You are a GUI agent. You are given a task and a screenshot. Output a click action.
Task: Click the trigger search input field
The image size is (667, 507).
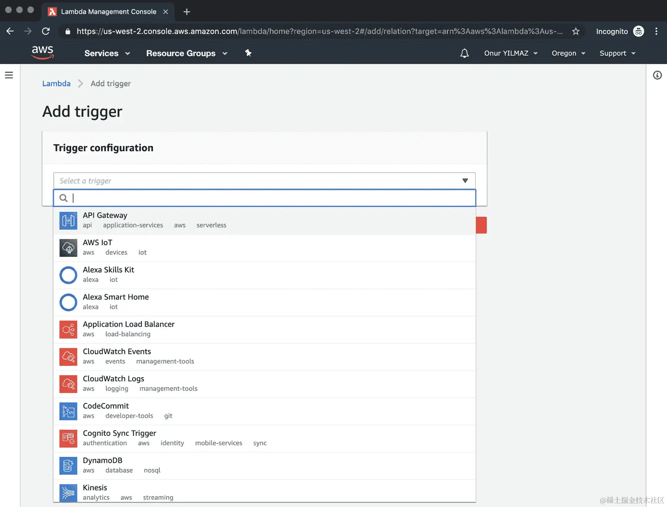(265, 198)
